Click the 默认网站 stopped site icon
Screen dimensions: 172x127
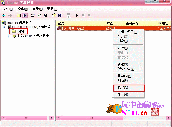59,28
